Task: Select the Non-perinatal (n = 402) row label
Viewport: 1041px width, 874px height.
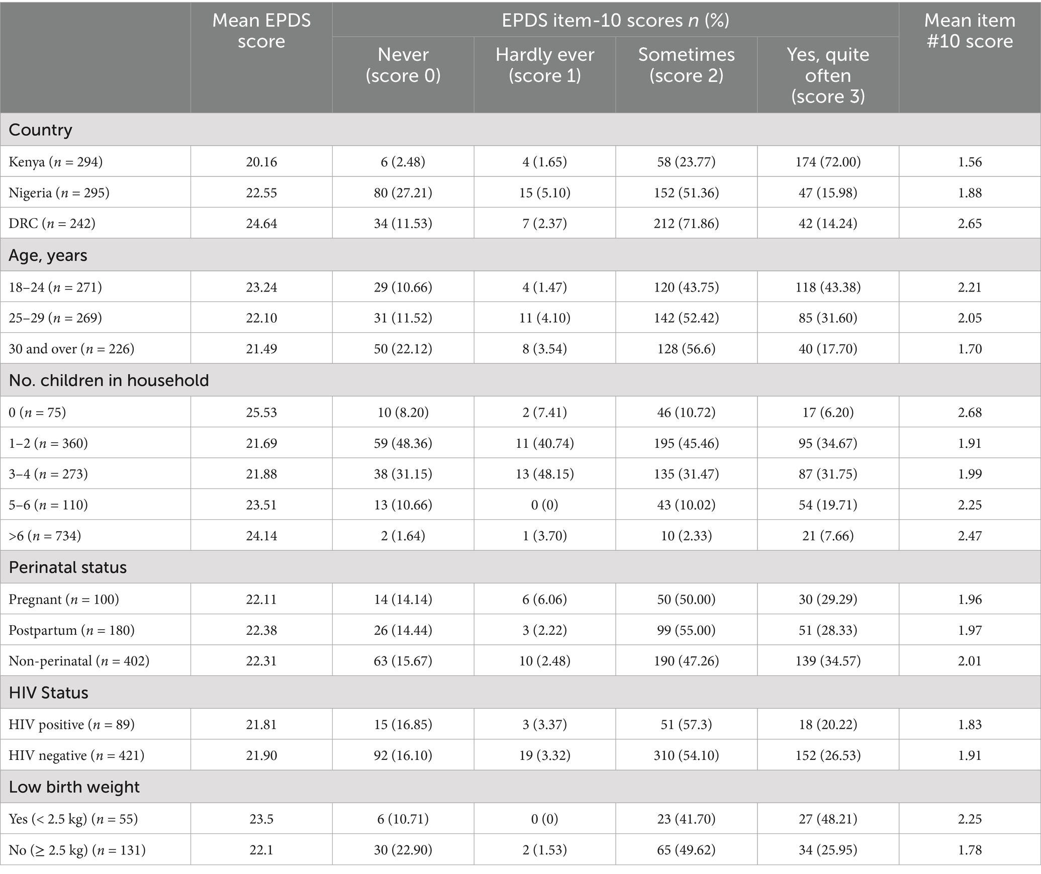Action: [79, 661]
